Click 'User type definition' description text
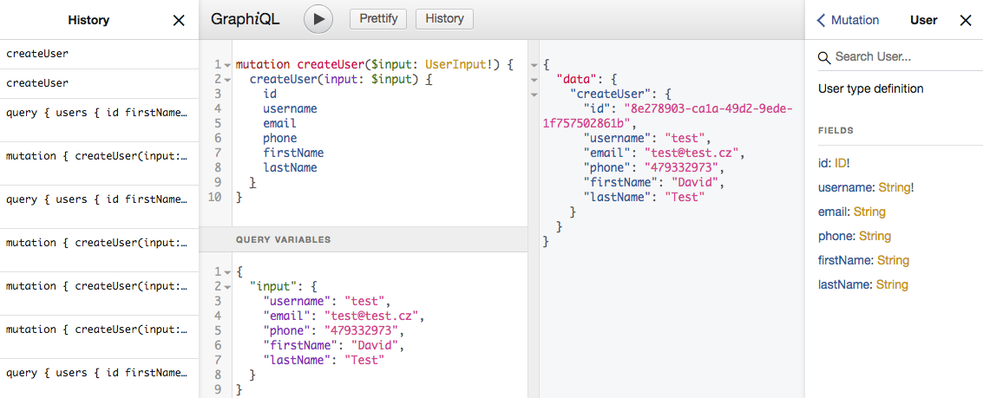Screen dimensions: 983x398 871,89
